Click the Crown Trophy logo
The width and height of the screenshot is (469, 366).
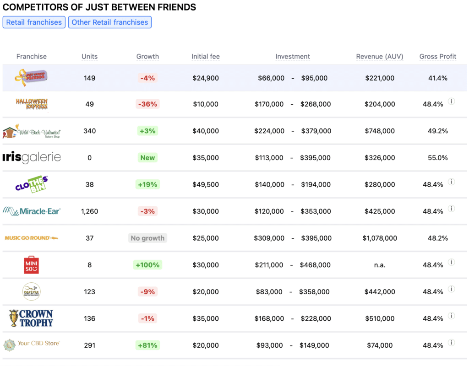[32, 318]
